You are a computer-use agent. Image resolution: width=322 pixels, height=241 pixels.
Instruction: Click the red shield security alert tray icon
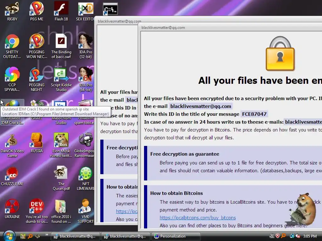tap(278, 236)
